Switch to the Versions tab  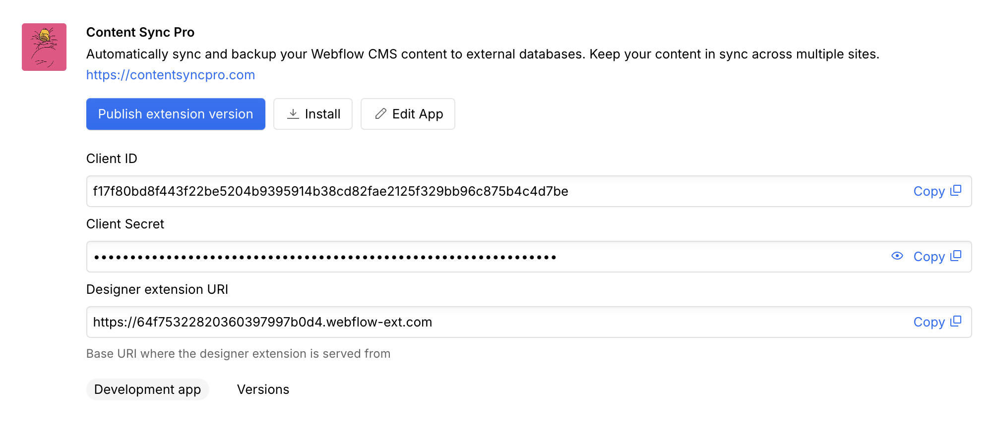click(x=263, y=389)
